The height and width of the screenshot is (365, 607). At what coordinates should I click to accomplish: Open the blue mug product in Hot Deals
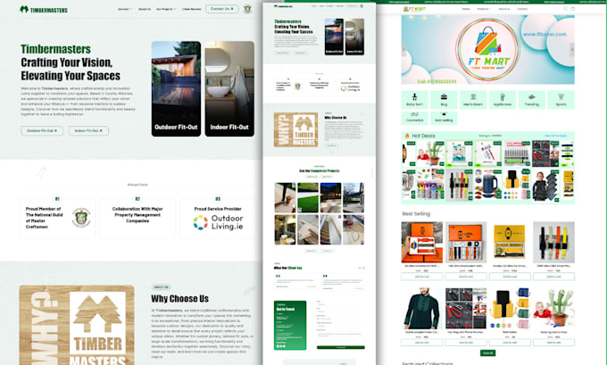coord(487,185)
